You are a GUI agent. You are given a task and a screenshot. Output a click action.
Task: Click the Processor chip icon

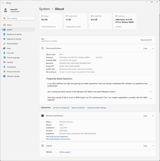coord(116,16)
